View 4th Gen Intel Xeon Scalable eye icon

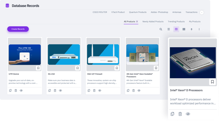pyautogui.click(x=139, y=90)
